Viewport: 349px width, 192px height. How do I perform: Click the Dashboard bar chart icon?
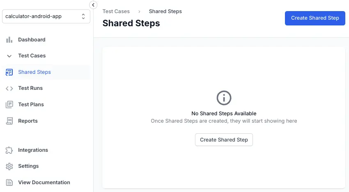click(x=9, y=40)
